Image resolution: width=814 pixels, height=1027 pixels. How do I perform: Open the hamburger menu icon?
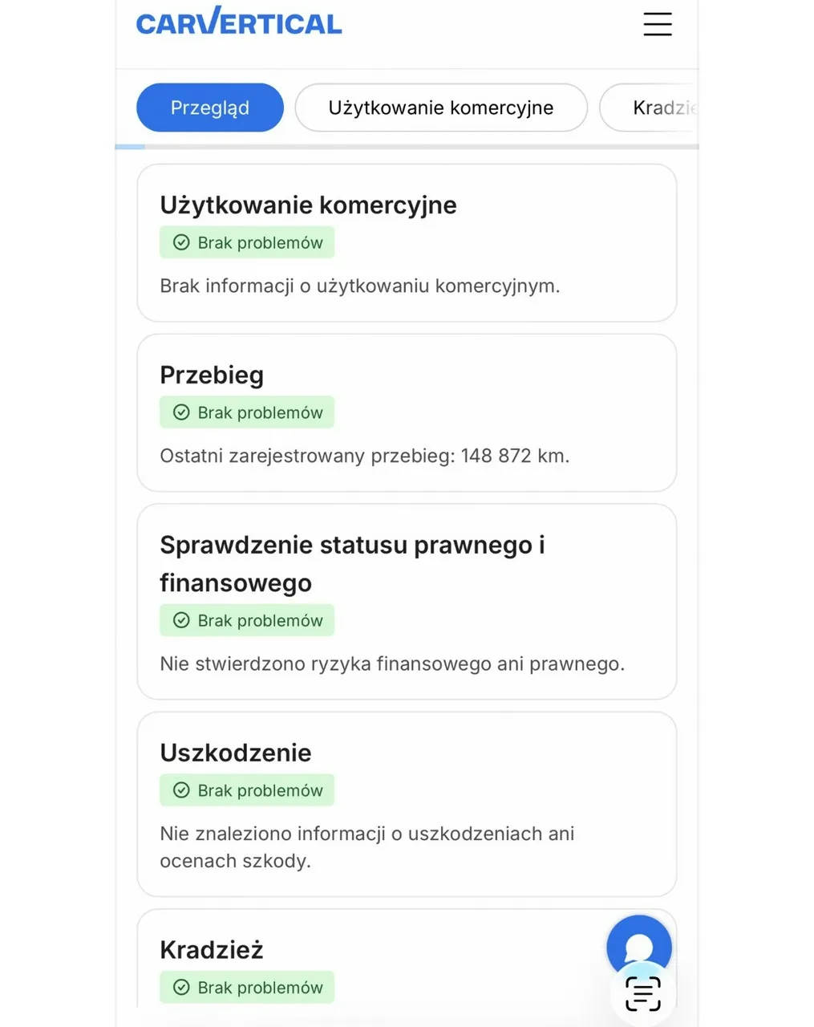(657, 24)
